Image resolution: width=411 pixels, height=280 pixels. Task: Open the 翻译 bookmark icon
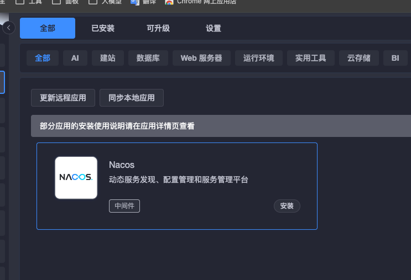(x=135, y=2)
